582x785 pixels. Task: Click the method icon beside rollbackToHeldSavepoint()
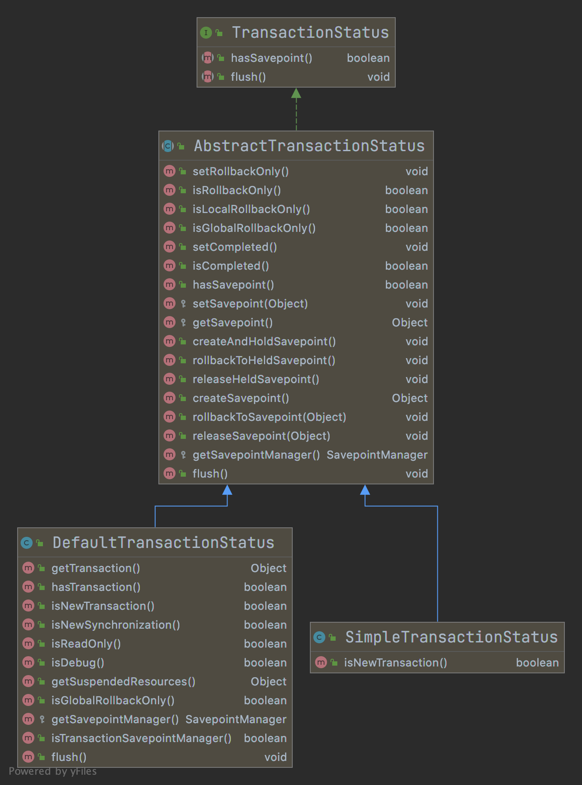(x=170, y=360)
